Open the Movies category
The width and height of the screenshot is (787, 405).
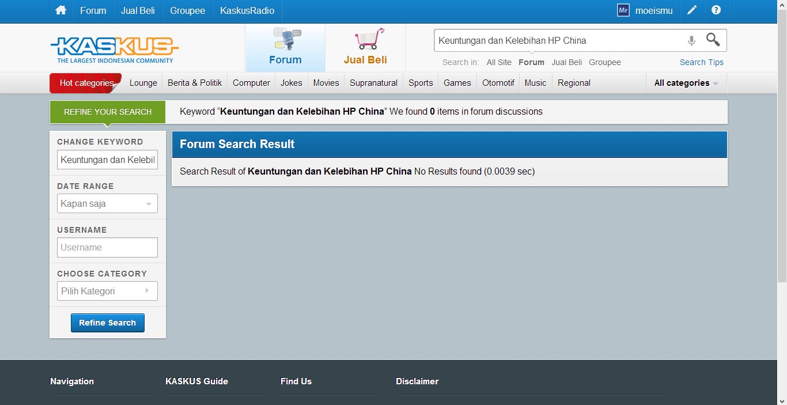(x=326, y=83)
